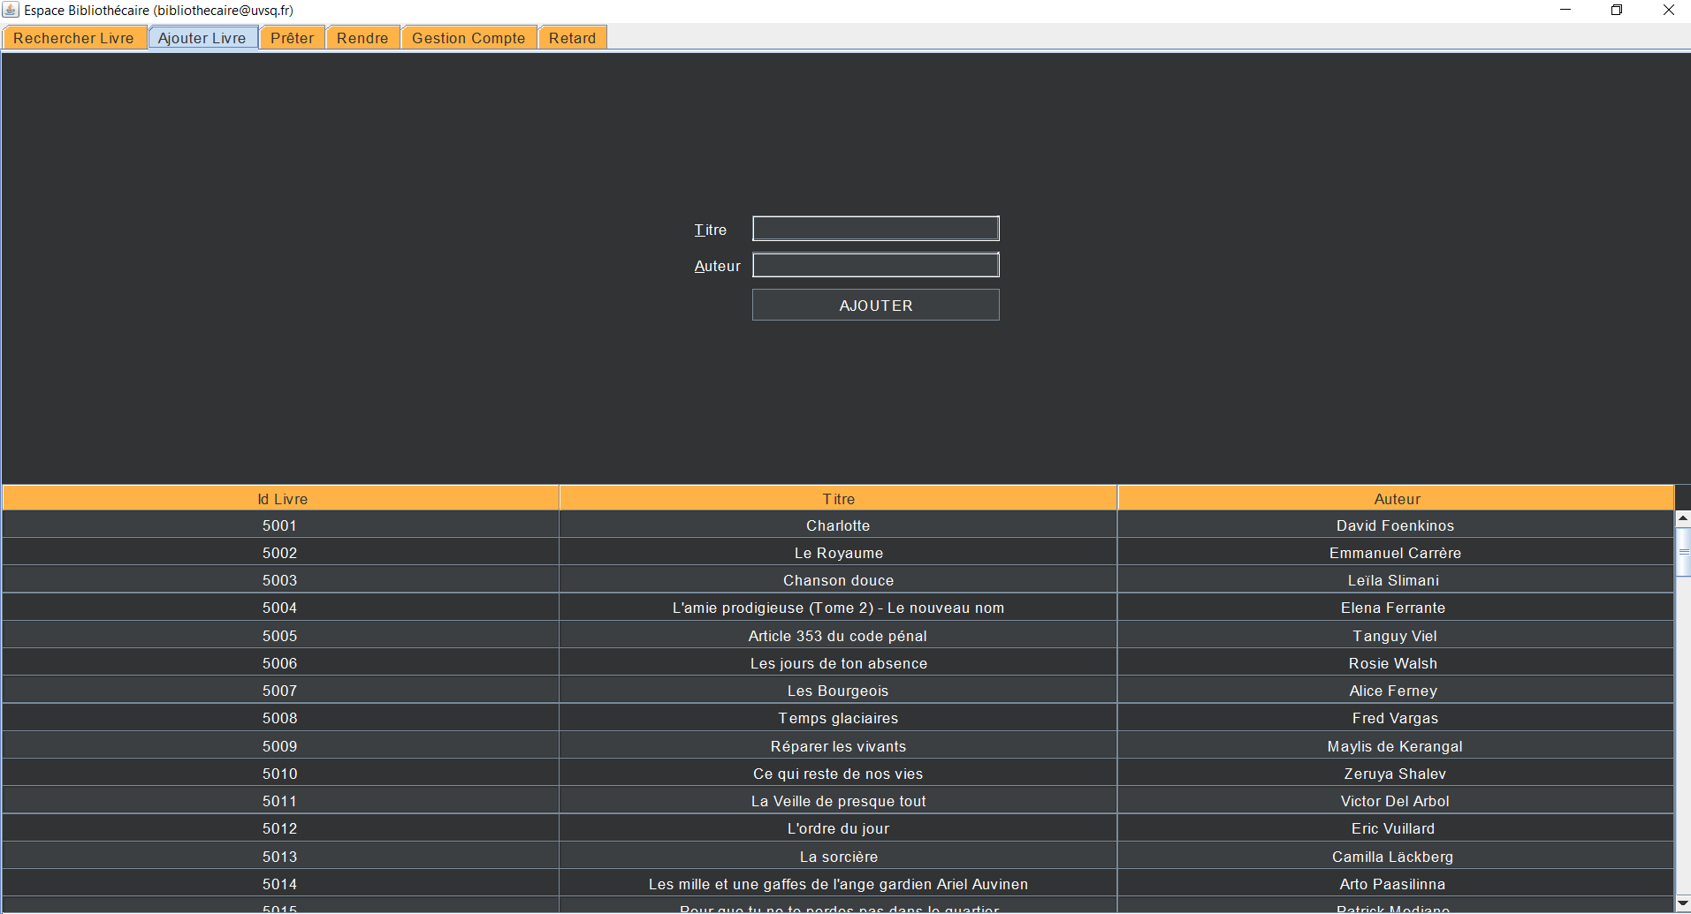Click the scrollbar up arrow
Viewport: 1691px width, 914px height.
click(1683, 518)
